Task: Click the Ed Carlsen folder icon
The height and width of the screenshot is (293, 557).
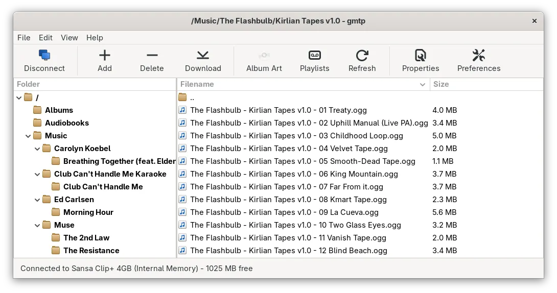Action: tap(47, 200)
